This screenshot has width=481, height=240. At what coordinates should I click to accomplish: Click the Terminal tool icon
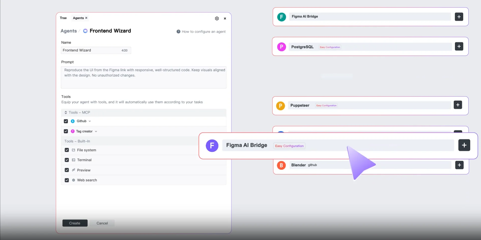[73, 160]
